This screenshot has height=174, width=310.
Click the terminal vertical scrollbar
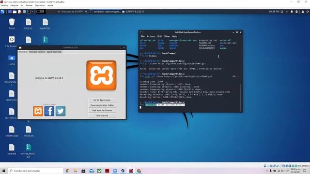click(x=241, y=98)
